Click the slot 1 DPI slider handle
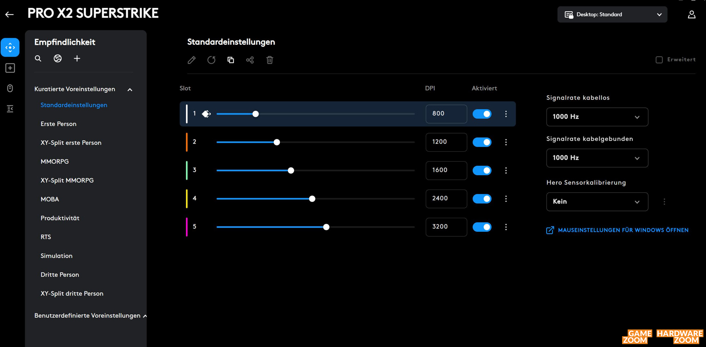Viewport: 706px width, 347px height. point(256,114)
